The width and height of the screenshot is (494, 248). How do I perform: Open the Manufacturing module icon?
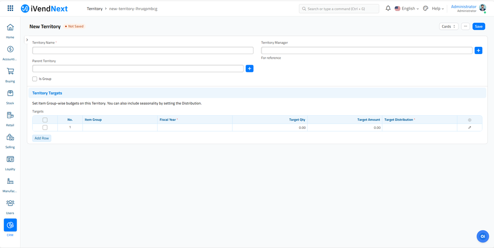coord(10,181)
